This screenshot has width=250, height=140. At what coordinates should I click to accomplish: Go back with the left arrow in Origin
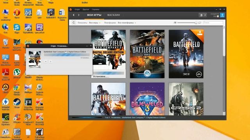73,15
